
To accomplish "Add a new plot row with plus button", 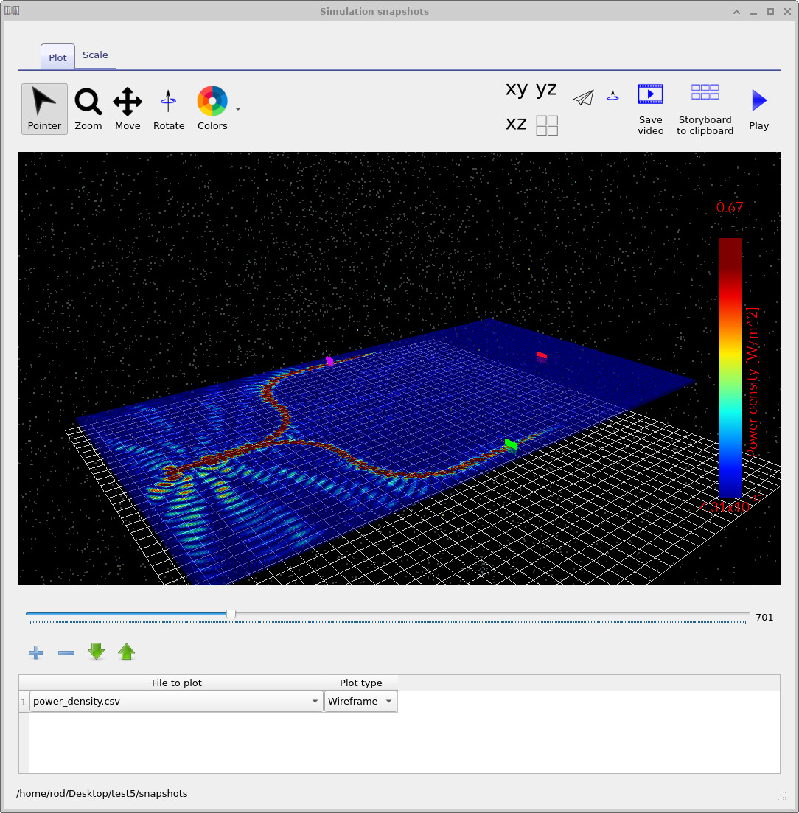I will point(35,652).
